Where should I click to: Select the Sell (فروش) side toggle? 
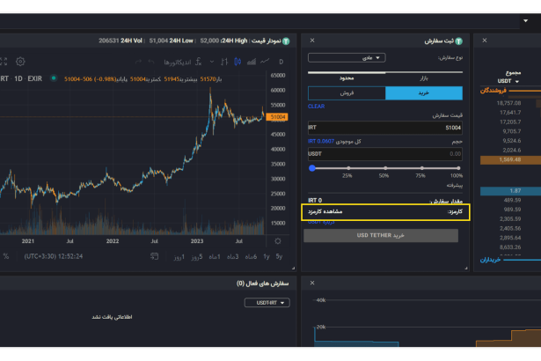click(x=347, y=93)
